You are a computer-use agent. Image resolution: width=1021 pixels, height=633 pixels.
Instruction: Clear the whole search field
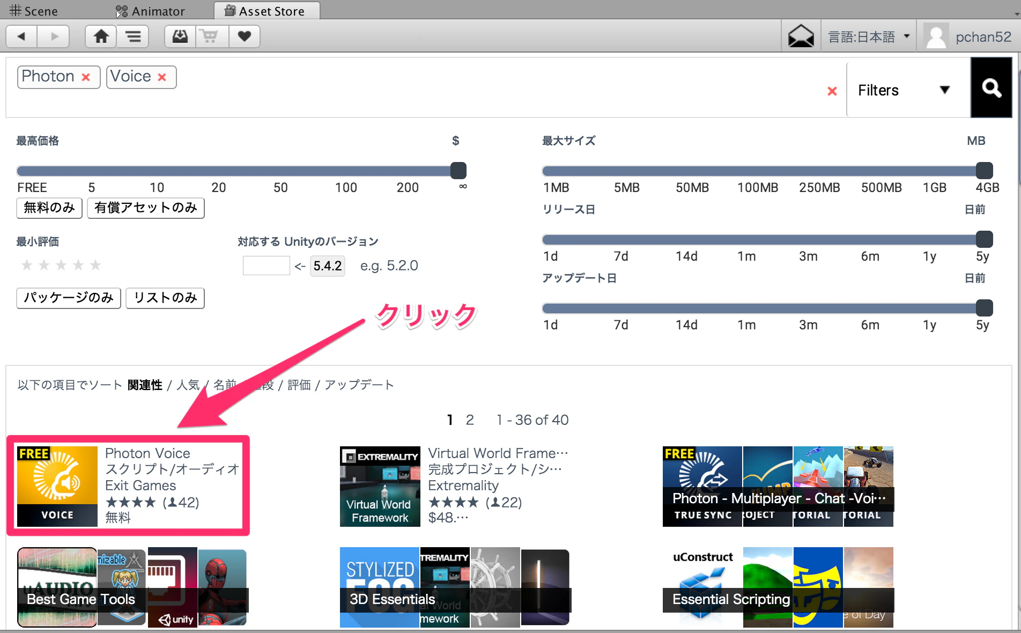tap(832, 91)
